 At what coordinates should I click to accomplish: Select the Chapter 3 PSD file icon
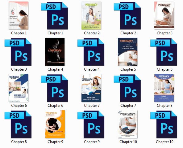18,52
